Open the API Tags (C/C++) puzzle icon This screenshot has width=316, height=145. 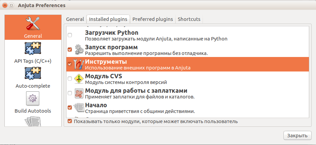33,48
